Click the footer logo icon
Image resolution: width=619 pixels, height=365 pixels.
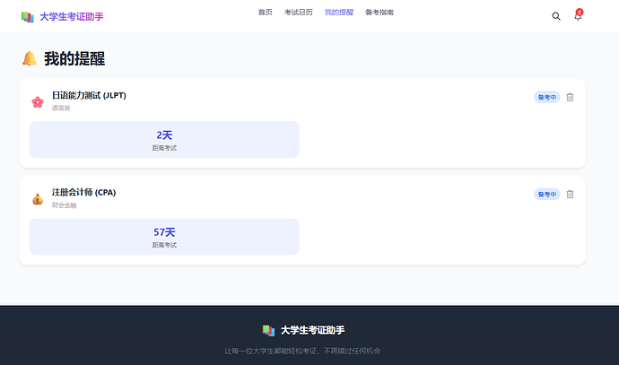[x=268, y=330]
